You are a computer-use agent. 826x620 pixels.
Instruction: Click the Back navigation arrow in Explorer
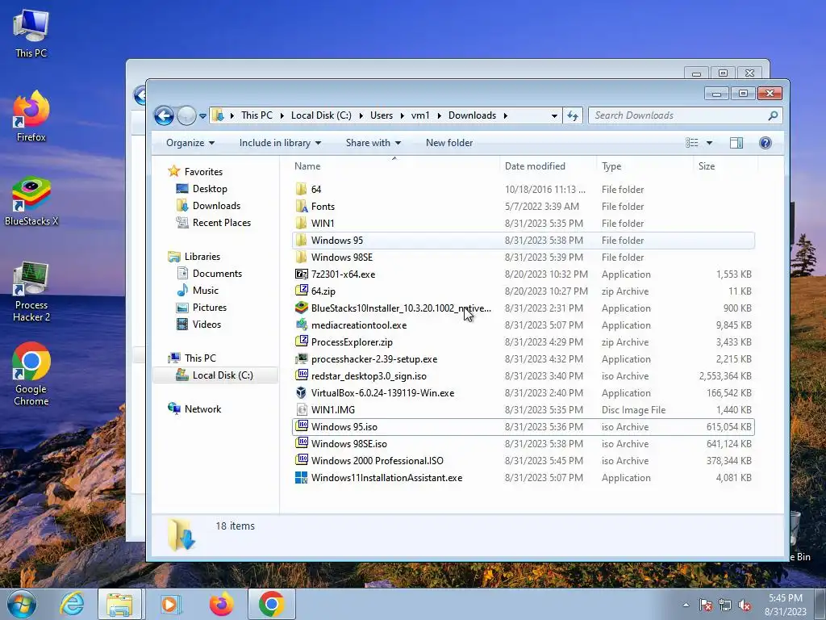164,115
